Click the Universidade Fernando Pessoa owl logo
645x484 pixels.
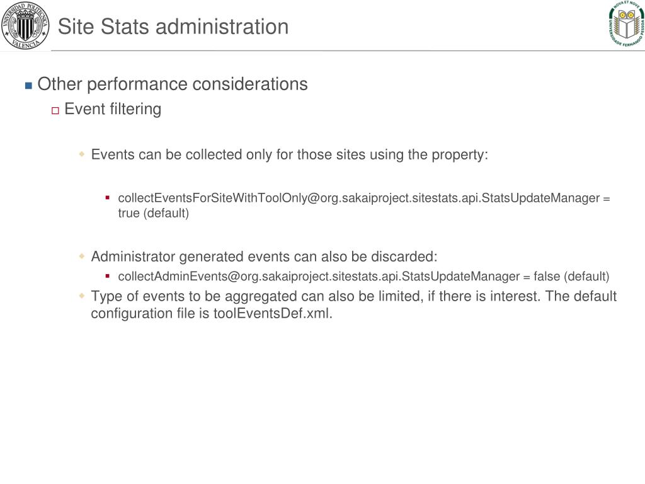tap(626, 23)
